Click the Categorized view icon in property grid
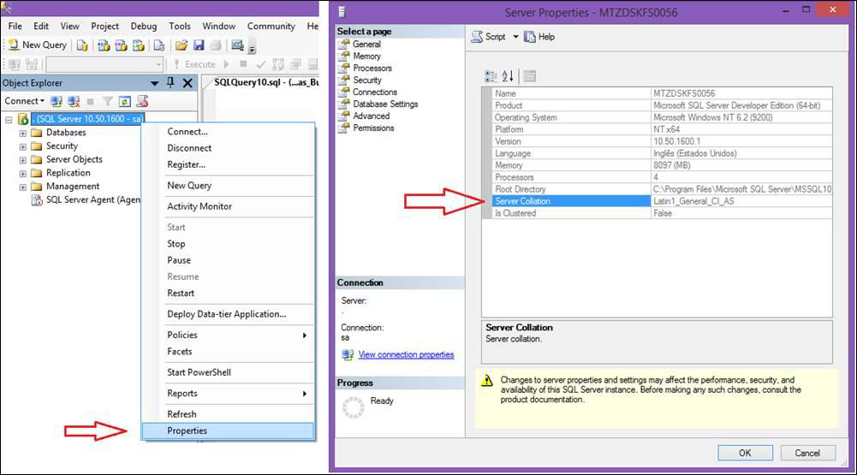The height and width of the screenshot is (475, 857). pos(491,76)
